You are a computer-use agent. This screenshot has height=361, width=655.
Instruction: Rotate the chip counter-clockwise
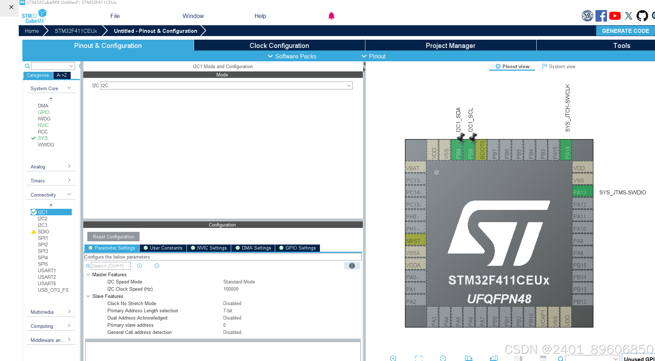494,358
